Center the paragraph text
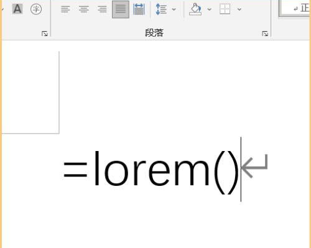This screenshot has width=311, height=248. (84, 9)
